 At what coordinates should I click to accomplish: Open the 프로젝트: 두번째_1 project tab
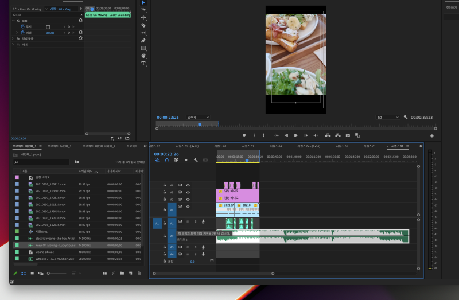[60, 146]
